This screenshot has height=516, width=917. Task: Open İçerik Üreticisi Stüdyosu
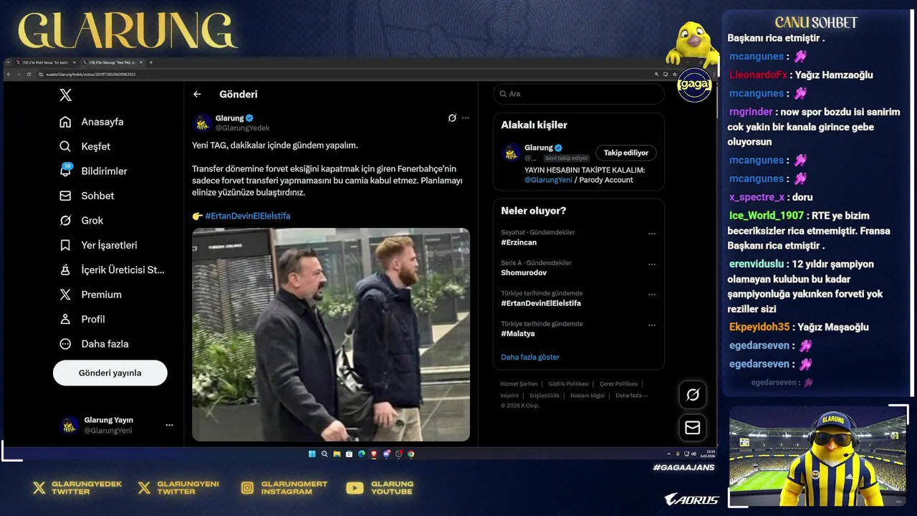click(x=112, y=270)
